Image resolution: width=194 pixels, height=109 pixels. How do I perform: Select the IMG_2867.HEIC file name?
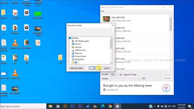(x=118, y=18)
